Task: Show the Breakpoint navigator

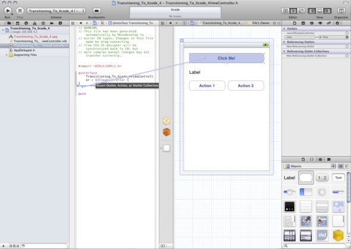Action: click(52, 23)
